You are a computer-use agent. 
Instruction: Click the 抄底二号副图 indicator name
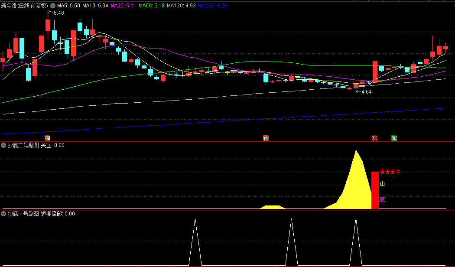pos(23,145)
